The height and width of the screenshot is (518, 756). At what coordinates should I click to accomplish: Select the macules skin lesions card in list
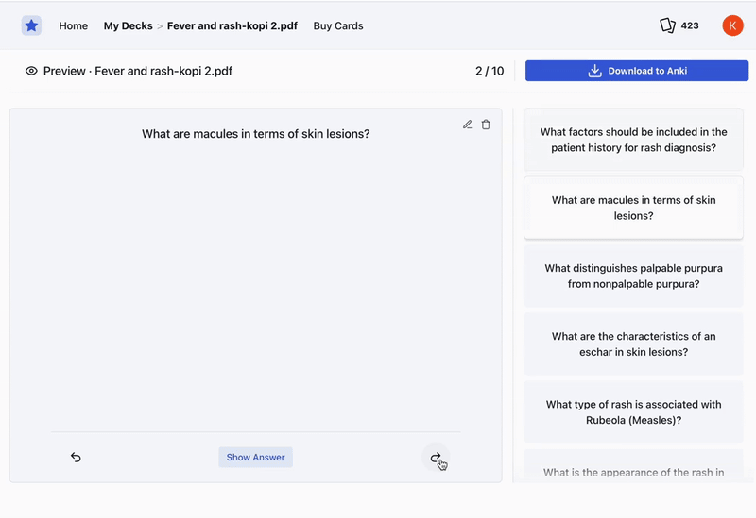coord(633,208)
